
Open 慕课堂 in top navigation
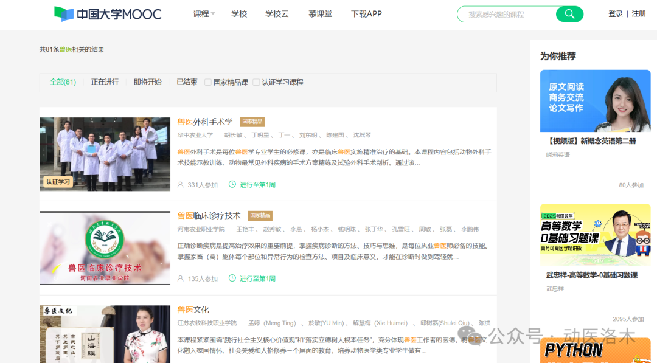[320, 14]
